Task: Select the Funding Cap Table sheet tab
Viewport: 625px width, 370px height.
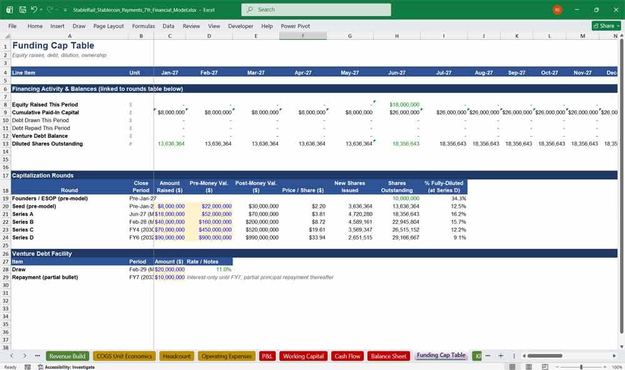Action: tap(441, 355)
